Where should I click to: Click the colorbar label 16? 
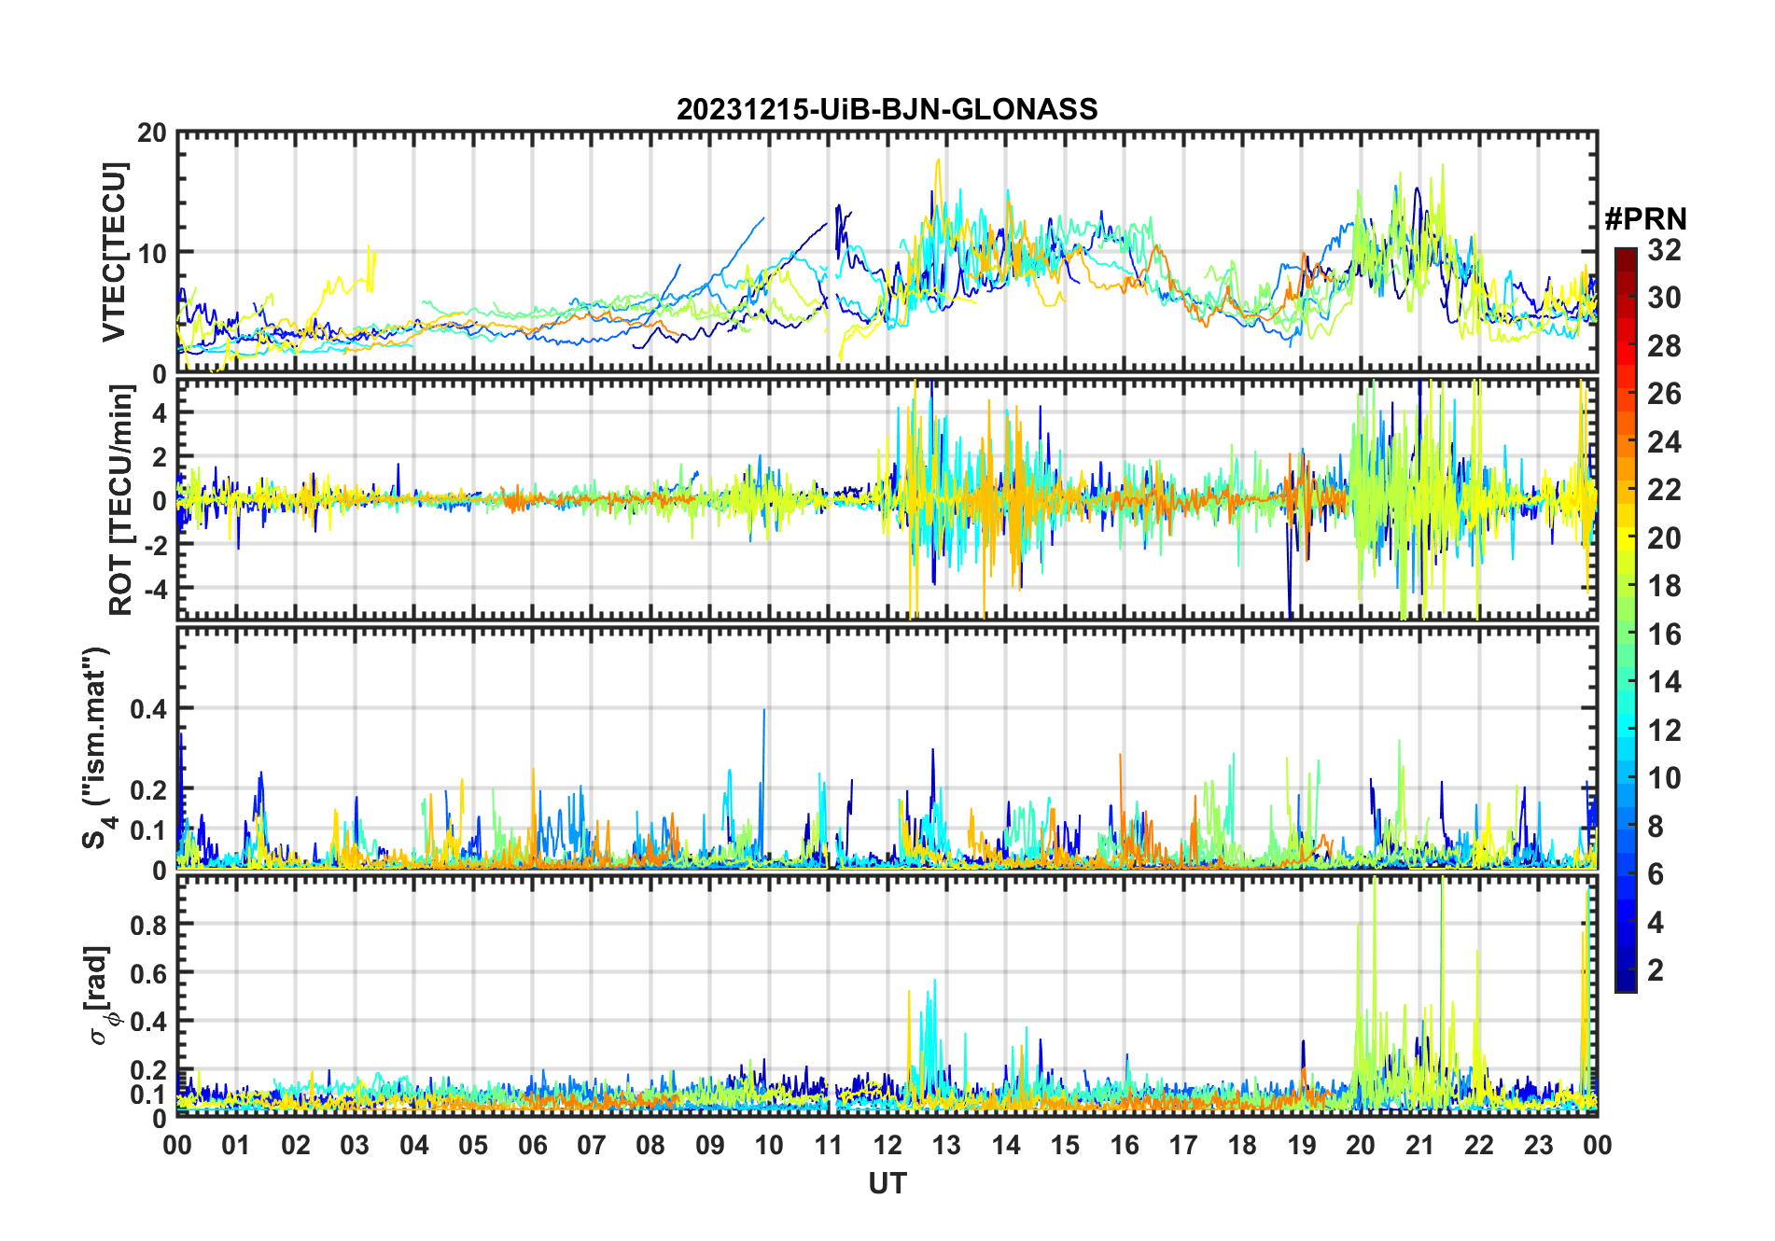click(x=1664, y=634)
